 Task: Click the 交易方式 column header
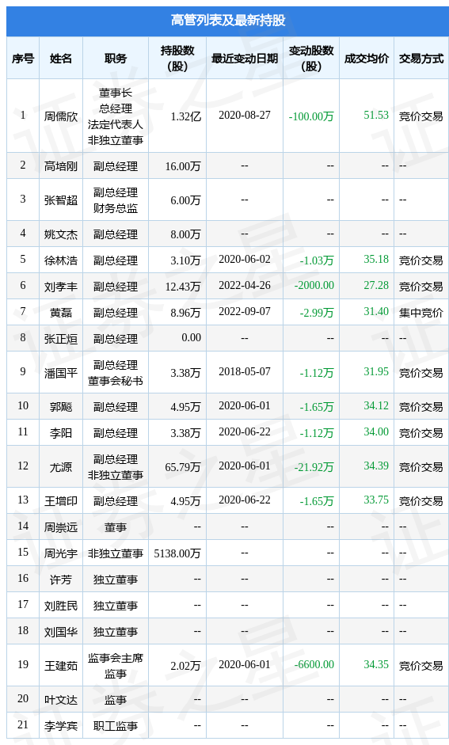click(421, 59)
